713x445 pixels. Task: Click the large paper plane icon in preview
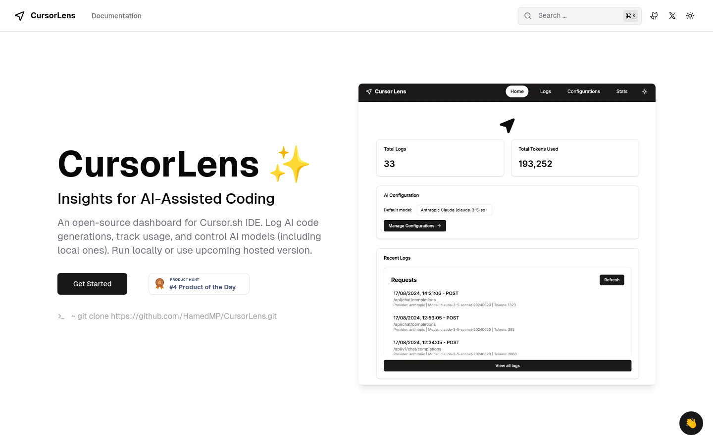pyautogui.click(x=507, y=125)
